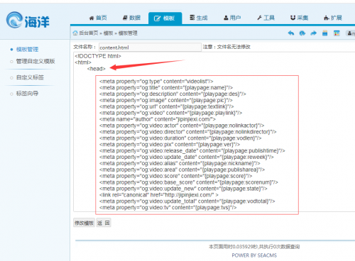Click the og:video:score meta line
Image resolution: width=355 pixels, height=261 pixels.
[x=175, y=176]
